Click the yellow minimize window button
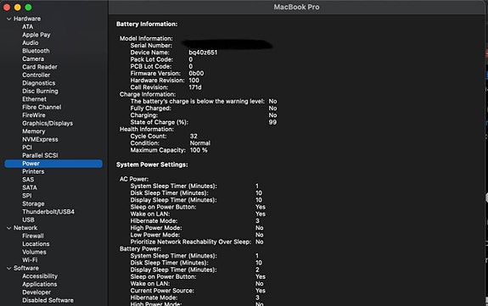 (x=18, y=7)
